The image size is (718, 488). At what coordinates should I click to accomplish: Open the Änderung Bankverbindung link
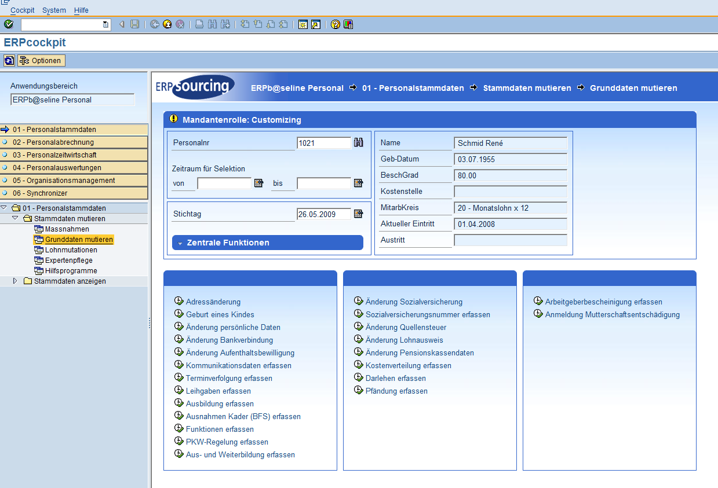coord(229,340)
